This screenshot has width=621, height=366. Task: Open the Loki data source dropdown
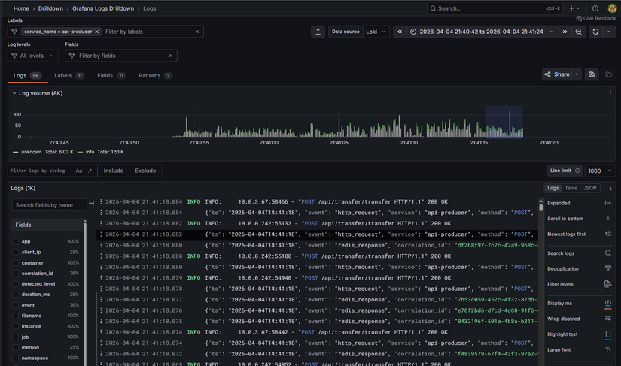coord(376,32)
